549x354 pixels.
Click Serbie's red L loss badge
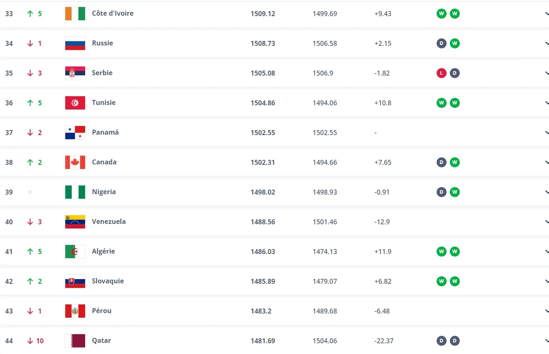(x=442, y=73)
